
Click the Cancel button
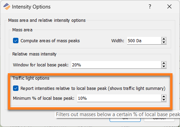(160, 119)
